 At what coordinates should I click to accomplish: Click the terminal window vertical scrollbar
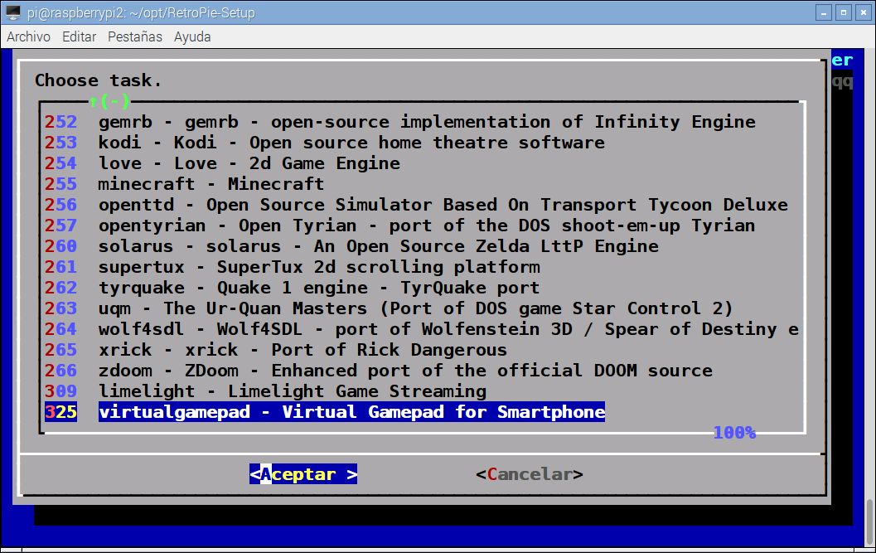pyautogui.click(x=870, y=520)
